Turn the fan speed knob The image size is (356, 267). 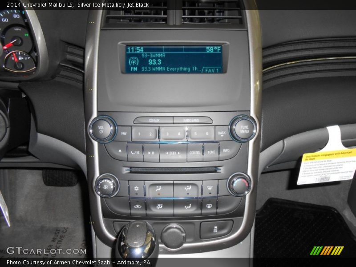(106, 186)
